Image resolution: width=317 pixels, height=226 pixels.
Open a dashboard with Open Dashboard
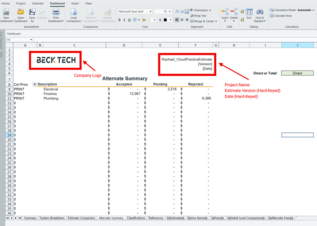tap(20, 13)
